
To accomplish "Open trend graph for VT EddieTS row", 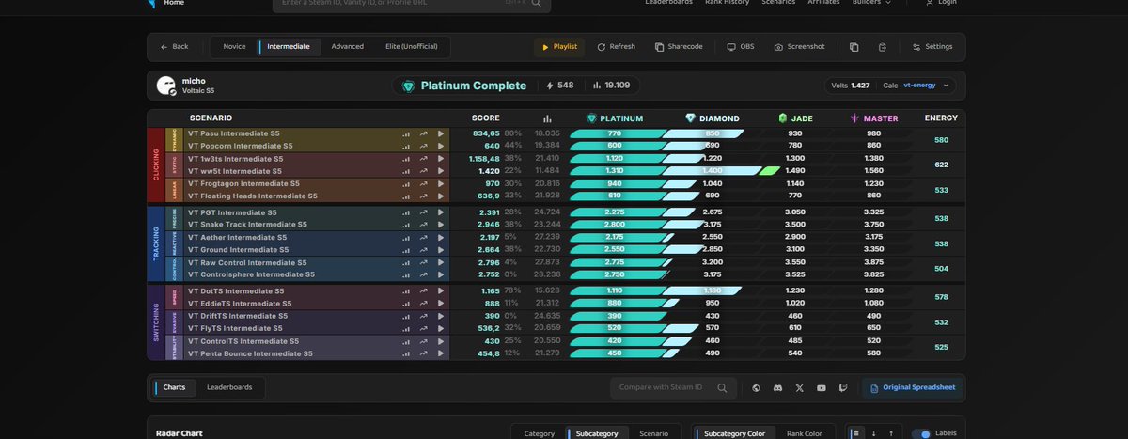I will (423, 304).
